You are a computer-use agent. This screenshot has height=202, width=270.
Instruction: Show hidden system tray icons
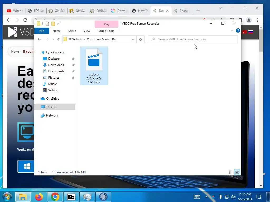[x=206, y=197]
